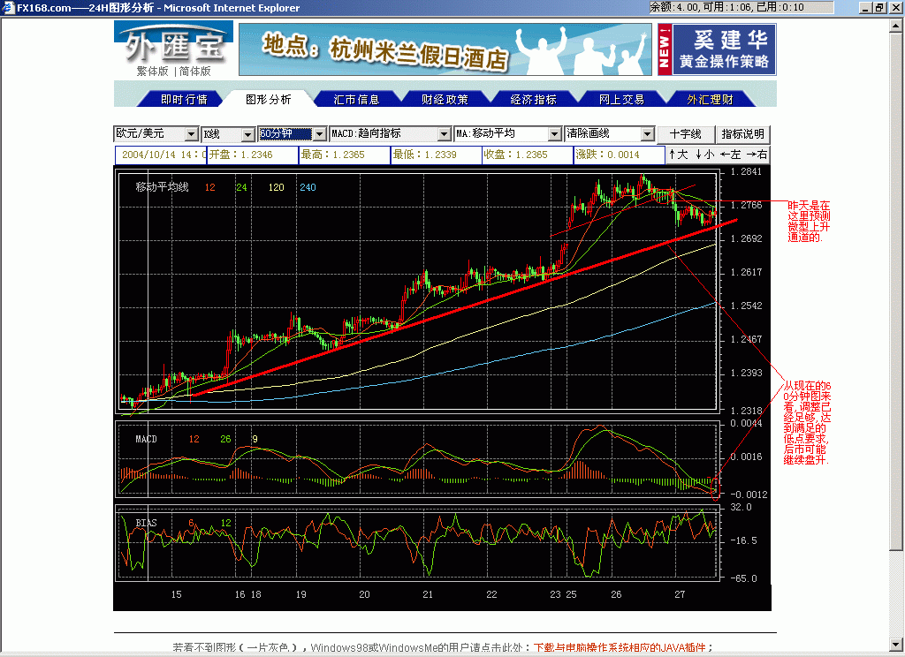The image size is (905, 657).
Task: Click the 移动平均线 legend label
Action: coord(163,187)
